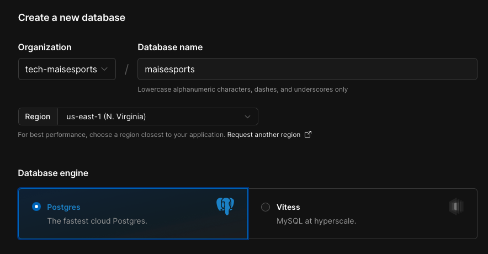Click the Region label beside the dropdown
Screen dimensions: 488x254
click(38, 117)
